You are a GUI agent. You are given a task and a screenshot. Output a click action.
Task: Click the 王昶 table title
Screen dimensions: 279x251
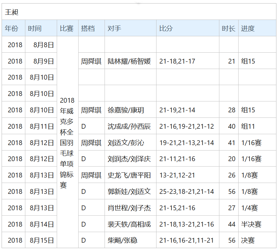(x=12, y=12)
